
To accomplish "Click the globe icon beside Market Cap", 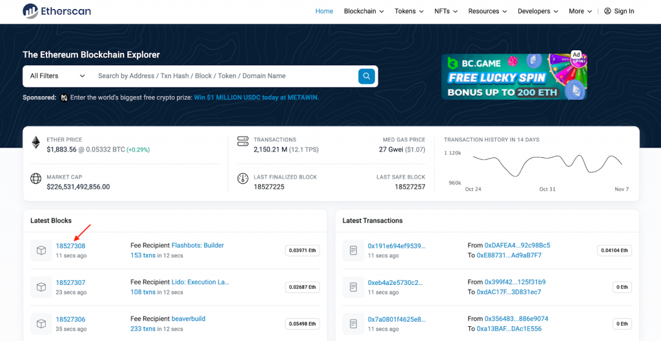I will click(x=36, y=178).
